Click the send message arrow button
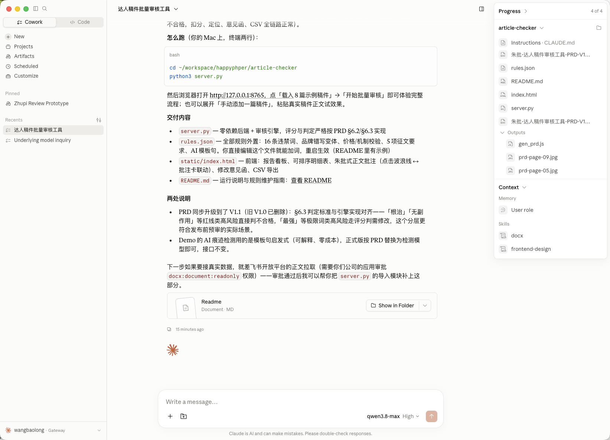This screenshot has height=440, width=610. (431, 416)
